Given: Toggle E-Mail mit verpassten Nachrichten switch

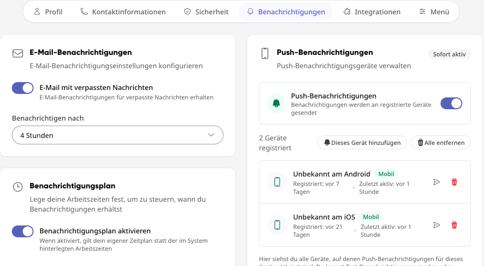Looking at the screenshot, I should pyautogui.click(x=23, y=88).
